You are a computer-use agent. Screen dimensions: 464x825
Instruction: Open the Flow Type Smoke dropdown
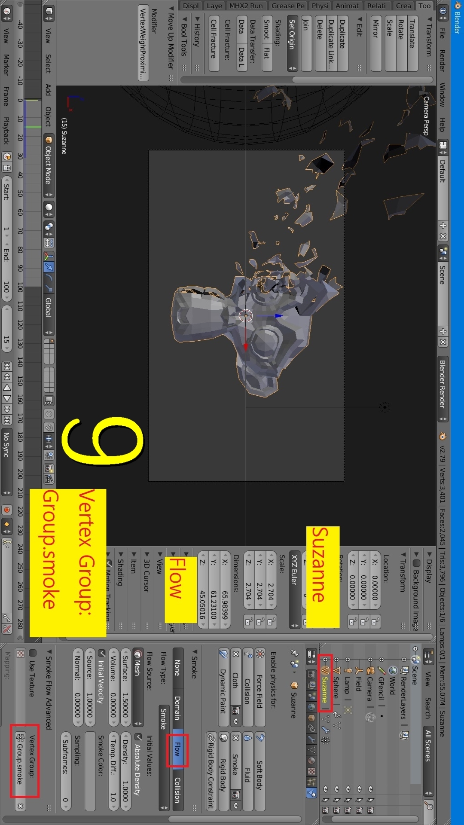click(164, 758)
